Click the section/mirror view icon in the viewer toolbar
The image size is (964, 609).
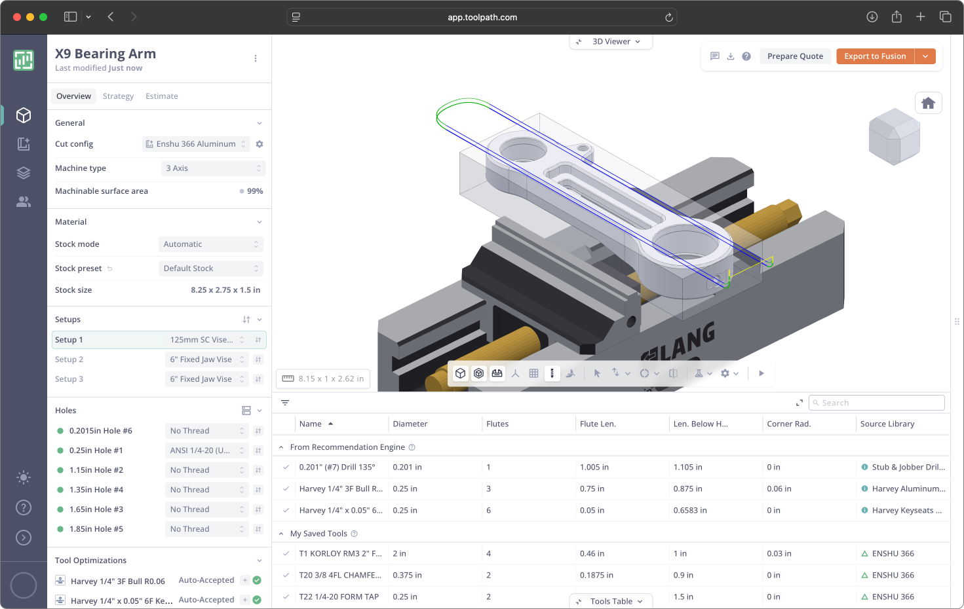673,373
